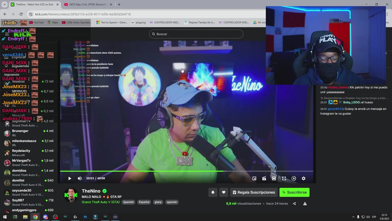
Task: Toggle mini player mode in video controls
Action: (x=254, y=178)
